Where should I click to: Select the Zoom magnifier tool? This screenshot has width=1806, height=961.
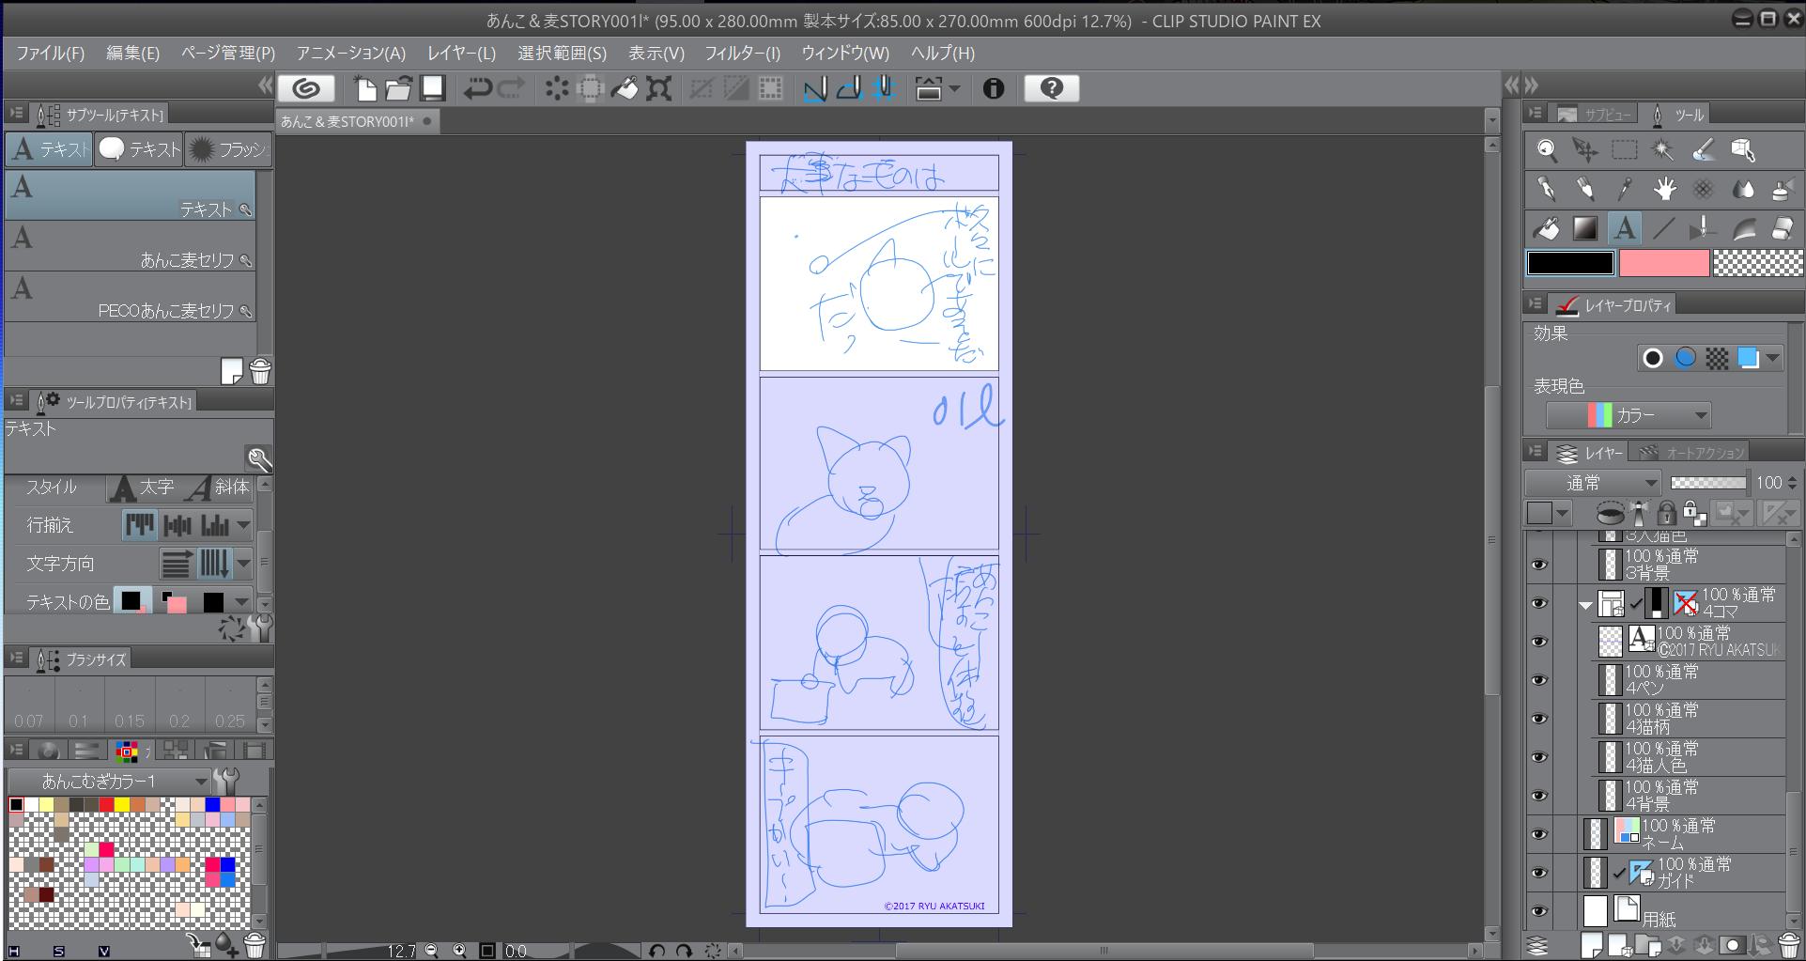click(x=1547, y=149)
